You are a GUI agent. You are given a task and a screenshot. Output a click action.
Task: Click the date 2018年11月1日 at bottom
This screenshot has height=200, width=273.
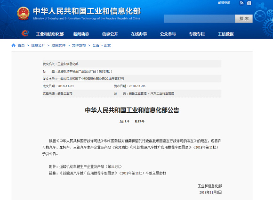click(x=210, y=192)
